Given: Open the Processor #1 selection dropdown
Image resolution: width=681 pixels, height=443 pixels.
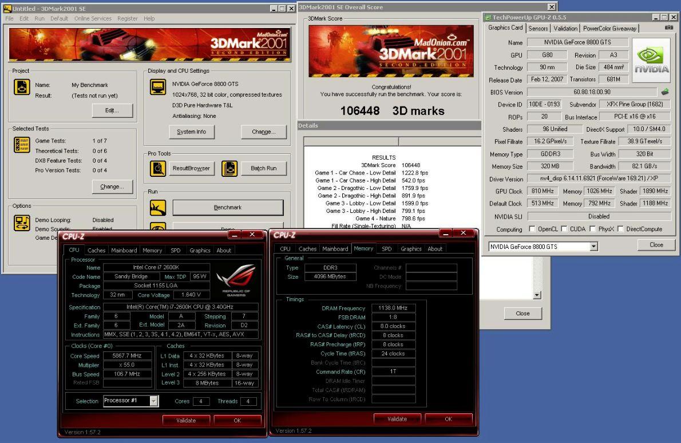Looking at the screenshot, I should [154, 401].
